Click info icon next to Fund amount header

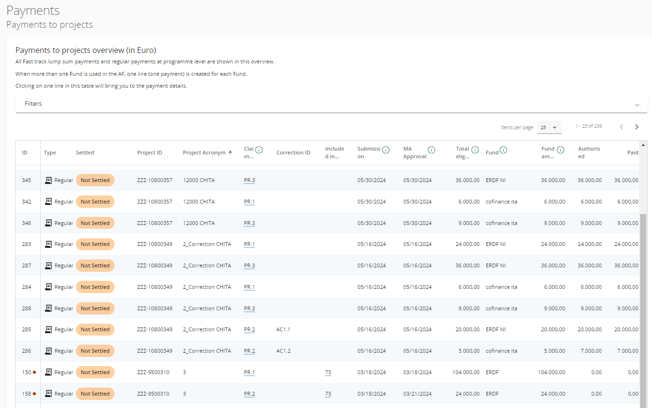pos(560,150)
